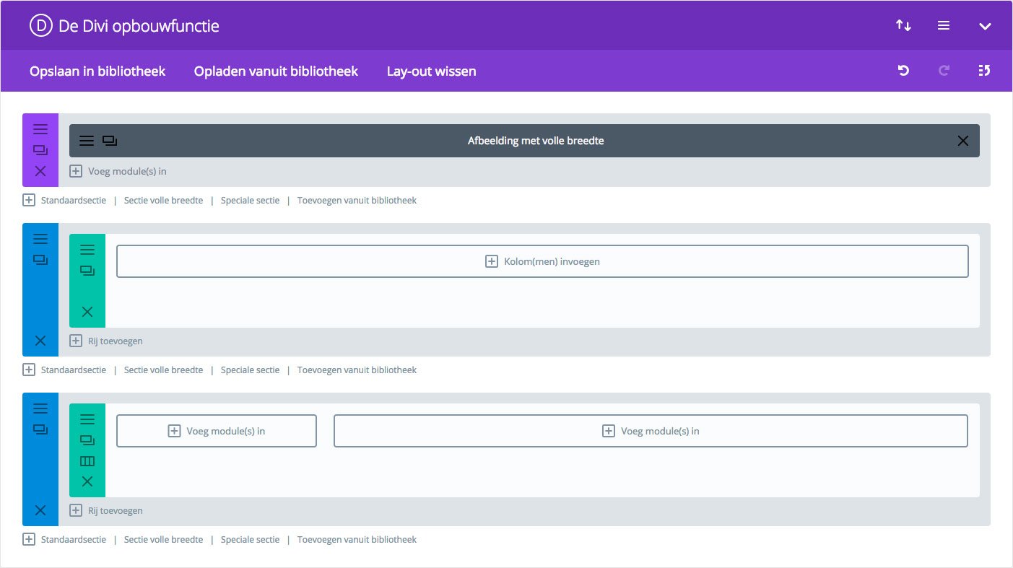Screen dimensions: 1013x568
Task: Delete the Afbeelding met volle breedte module
Action: pyautogui.click(x=962, y=141)
